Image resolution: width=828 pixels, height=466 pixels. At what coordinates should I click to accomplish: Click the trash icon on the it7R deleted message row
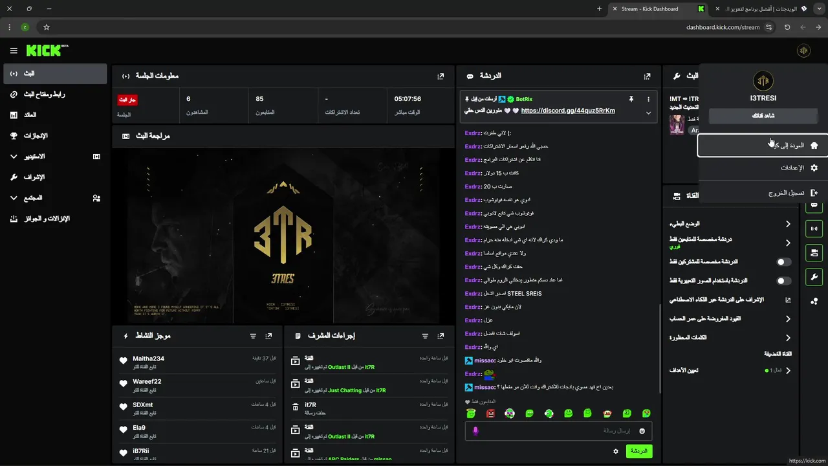pos(295,408)
